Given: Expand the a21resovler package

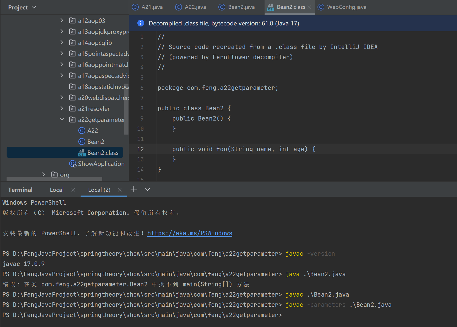Looking at the screenshot, I should click(62, 108).
